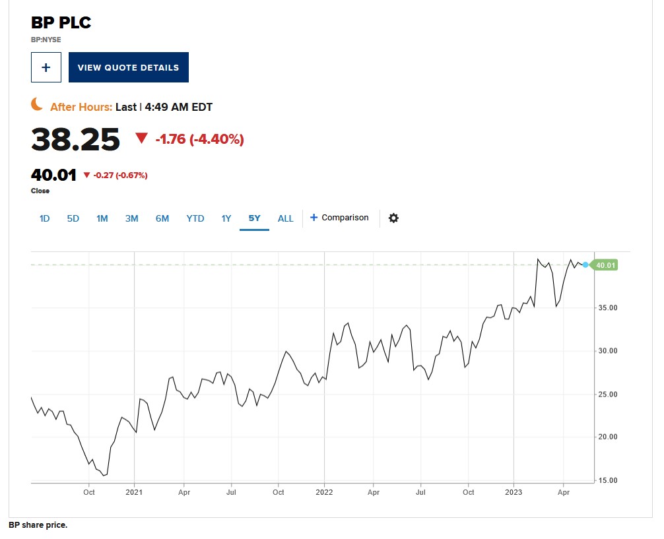Open chart settings gear icon

(393, 218)
